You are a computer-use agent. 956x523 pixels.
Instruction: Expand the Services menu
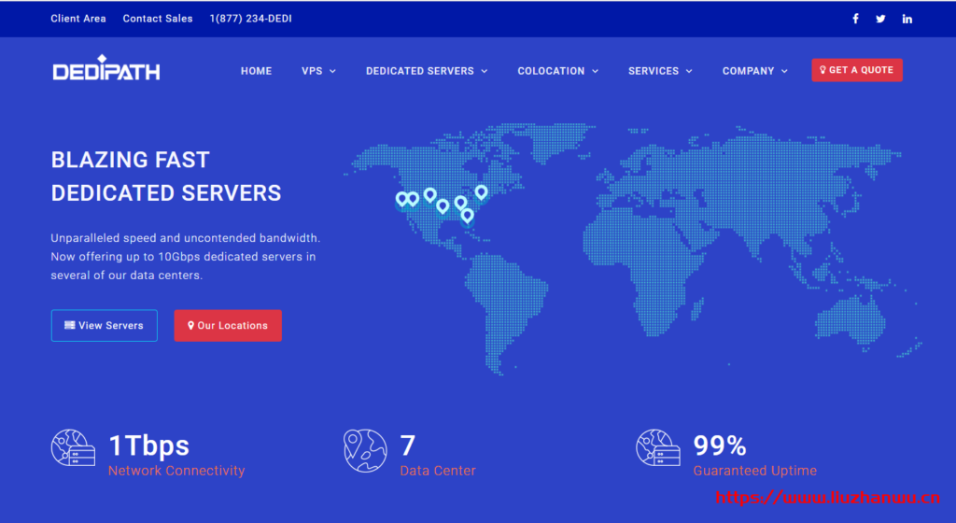pyautogui.click(x=660, y=71)
